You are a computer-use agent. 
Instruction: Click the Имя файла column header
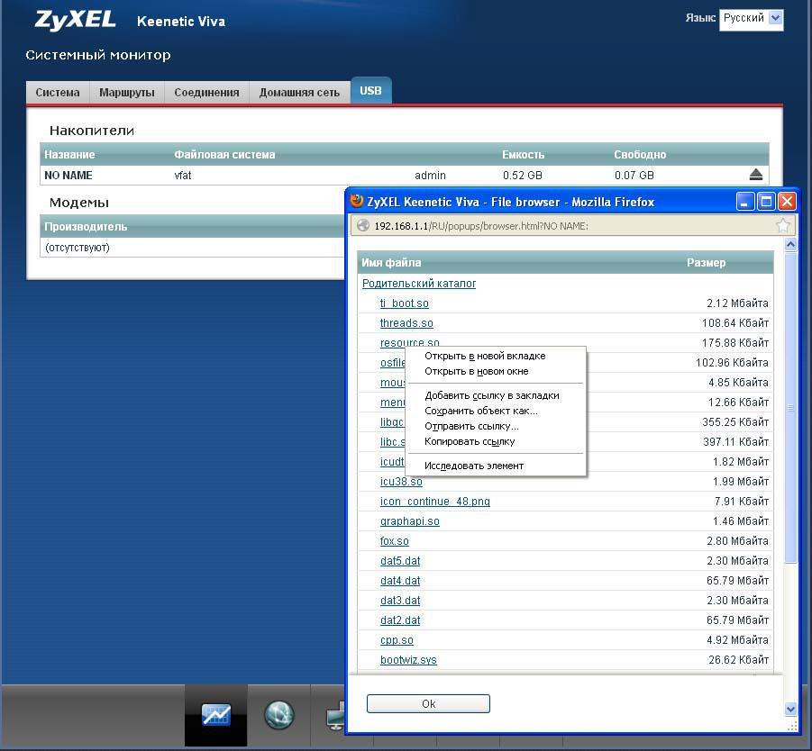point(391,263)
